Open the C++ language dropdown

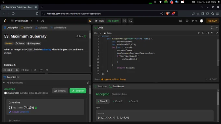pyautogui.click(x=98, y=33)
